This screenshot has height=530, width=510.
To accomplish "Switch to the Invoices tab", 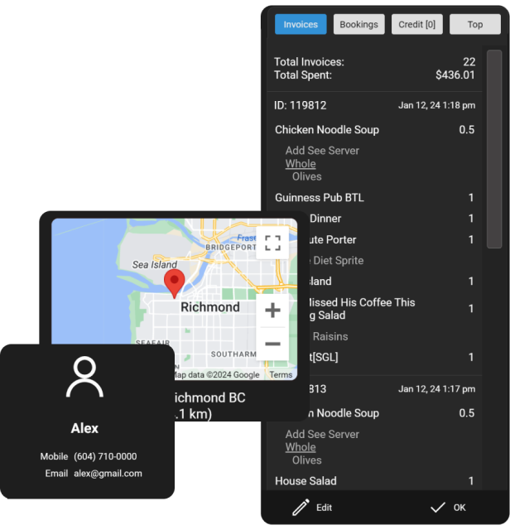I will (301, 24).
